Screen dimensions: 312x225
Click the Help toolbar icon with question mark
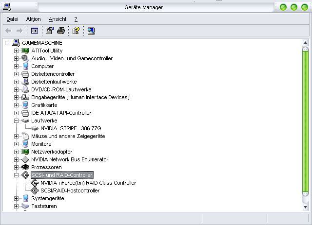coord(76,31)
